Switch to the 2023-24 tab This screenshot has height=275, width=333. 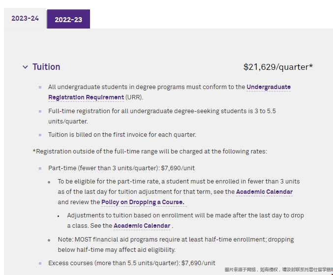tap(25, 18)
